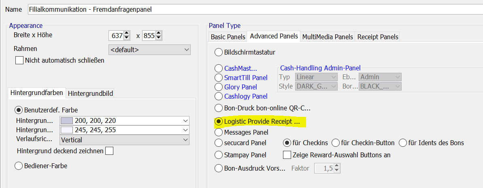Expand the Verlaufsrichtung Vertical dropdown
The image size is (483, 188).
(x=124, y=140)
